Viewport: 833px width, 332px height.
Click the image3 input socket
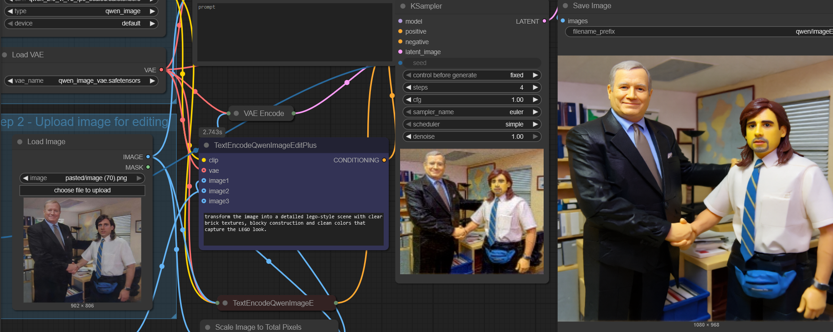[x=204, y=201]
